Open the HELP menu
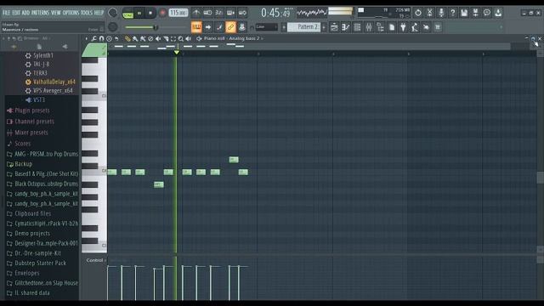 (x=99, y=13)
